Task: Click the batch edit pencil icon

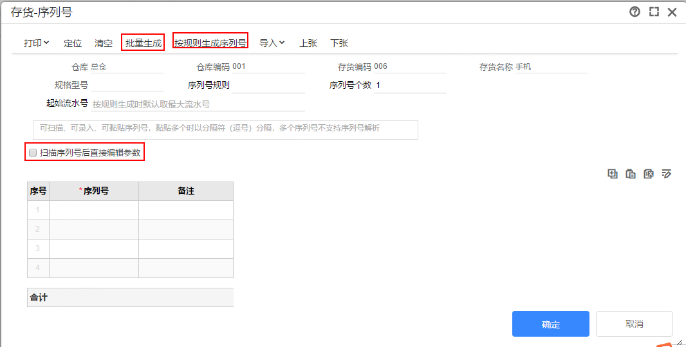Action: 667,174
